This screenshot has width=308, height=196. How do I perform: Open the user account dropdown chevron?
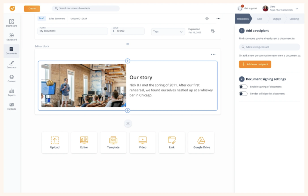point(297,9)
